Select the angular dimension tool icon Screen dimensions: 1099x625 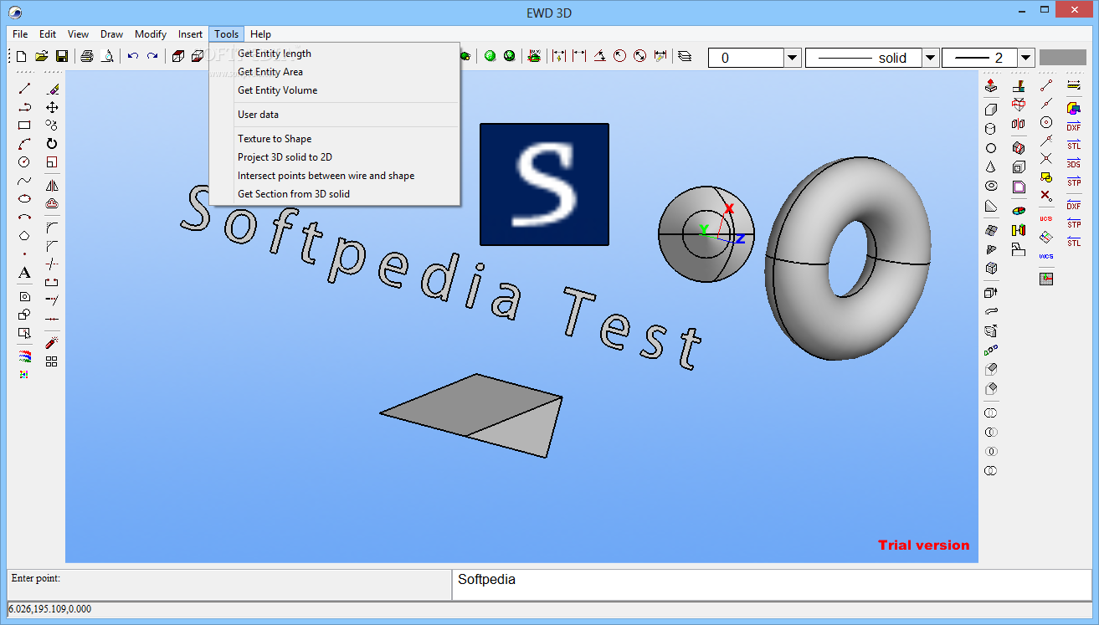point(599,57)
